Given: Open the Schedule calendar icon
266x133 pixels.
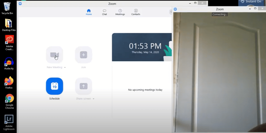Looking at the screenshot, I should 54,86.
